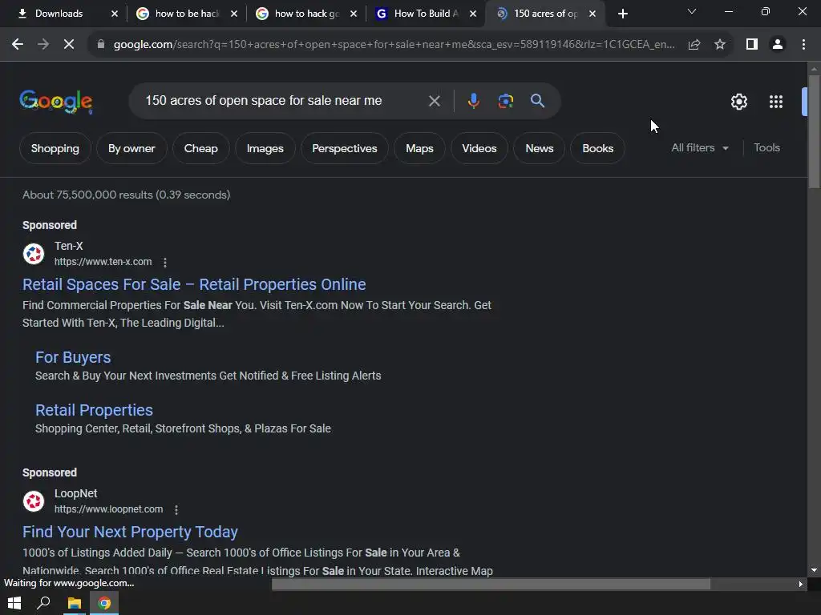Click the horizontal scrollbar thumb
821x615 pixels.
coord(491,584)
